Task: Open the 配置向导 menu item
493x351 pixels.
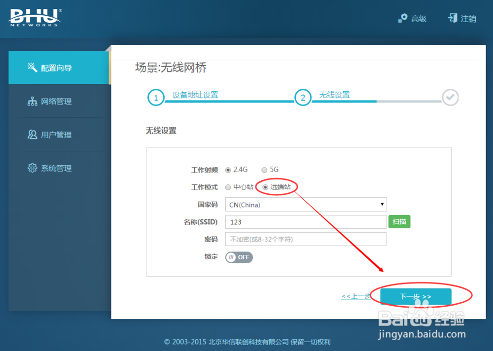Action: (59, 68)
